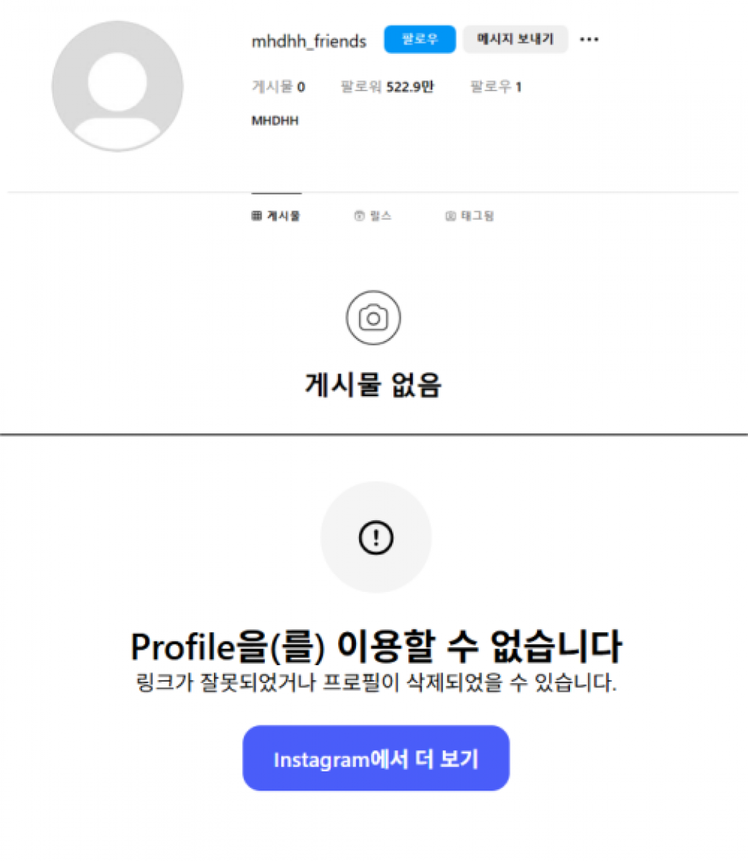Select the grid icon beside 게시물 tab
748x861 pixels.
[257, 216]
